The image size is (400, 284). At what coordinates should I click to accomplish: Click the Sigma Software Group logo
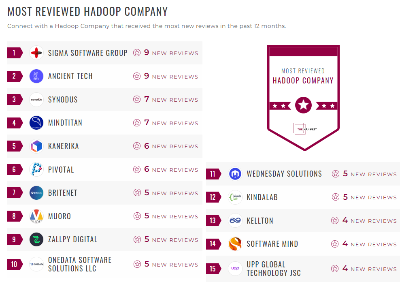(36, 53)
